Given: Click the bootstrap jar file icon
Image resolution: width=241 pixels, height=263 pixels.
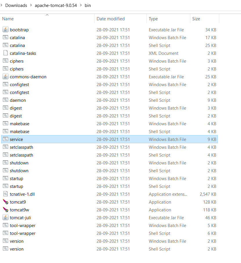Looking at the screenshot, I should click(6, 30).
